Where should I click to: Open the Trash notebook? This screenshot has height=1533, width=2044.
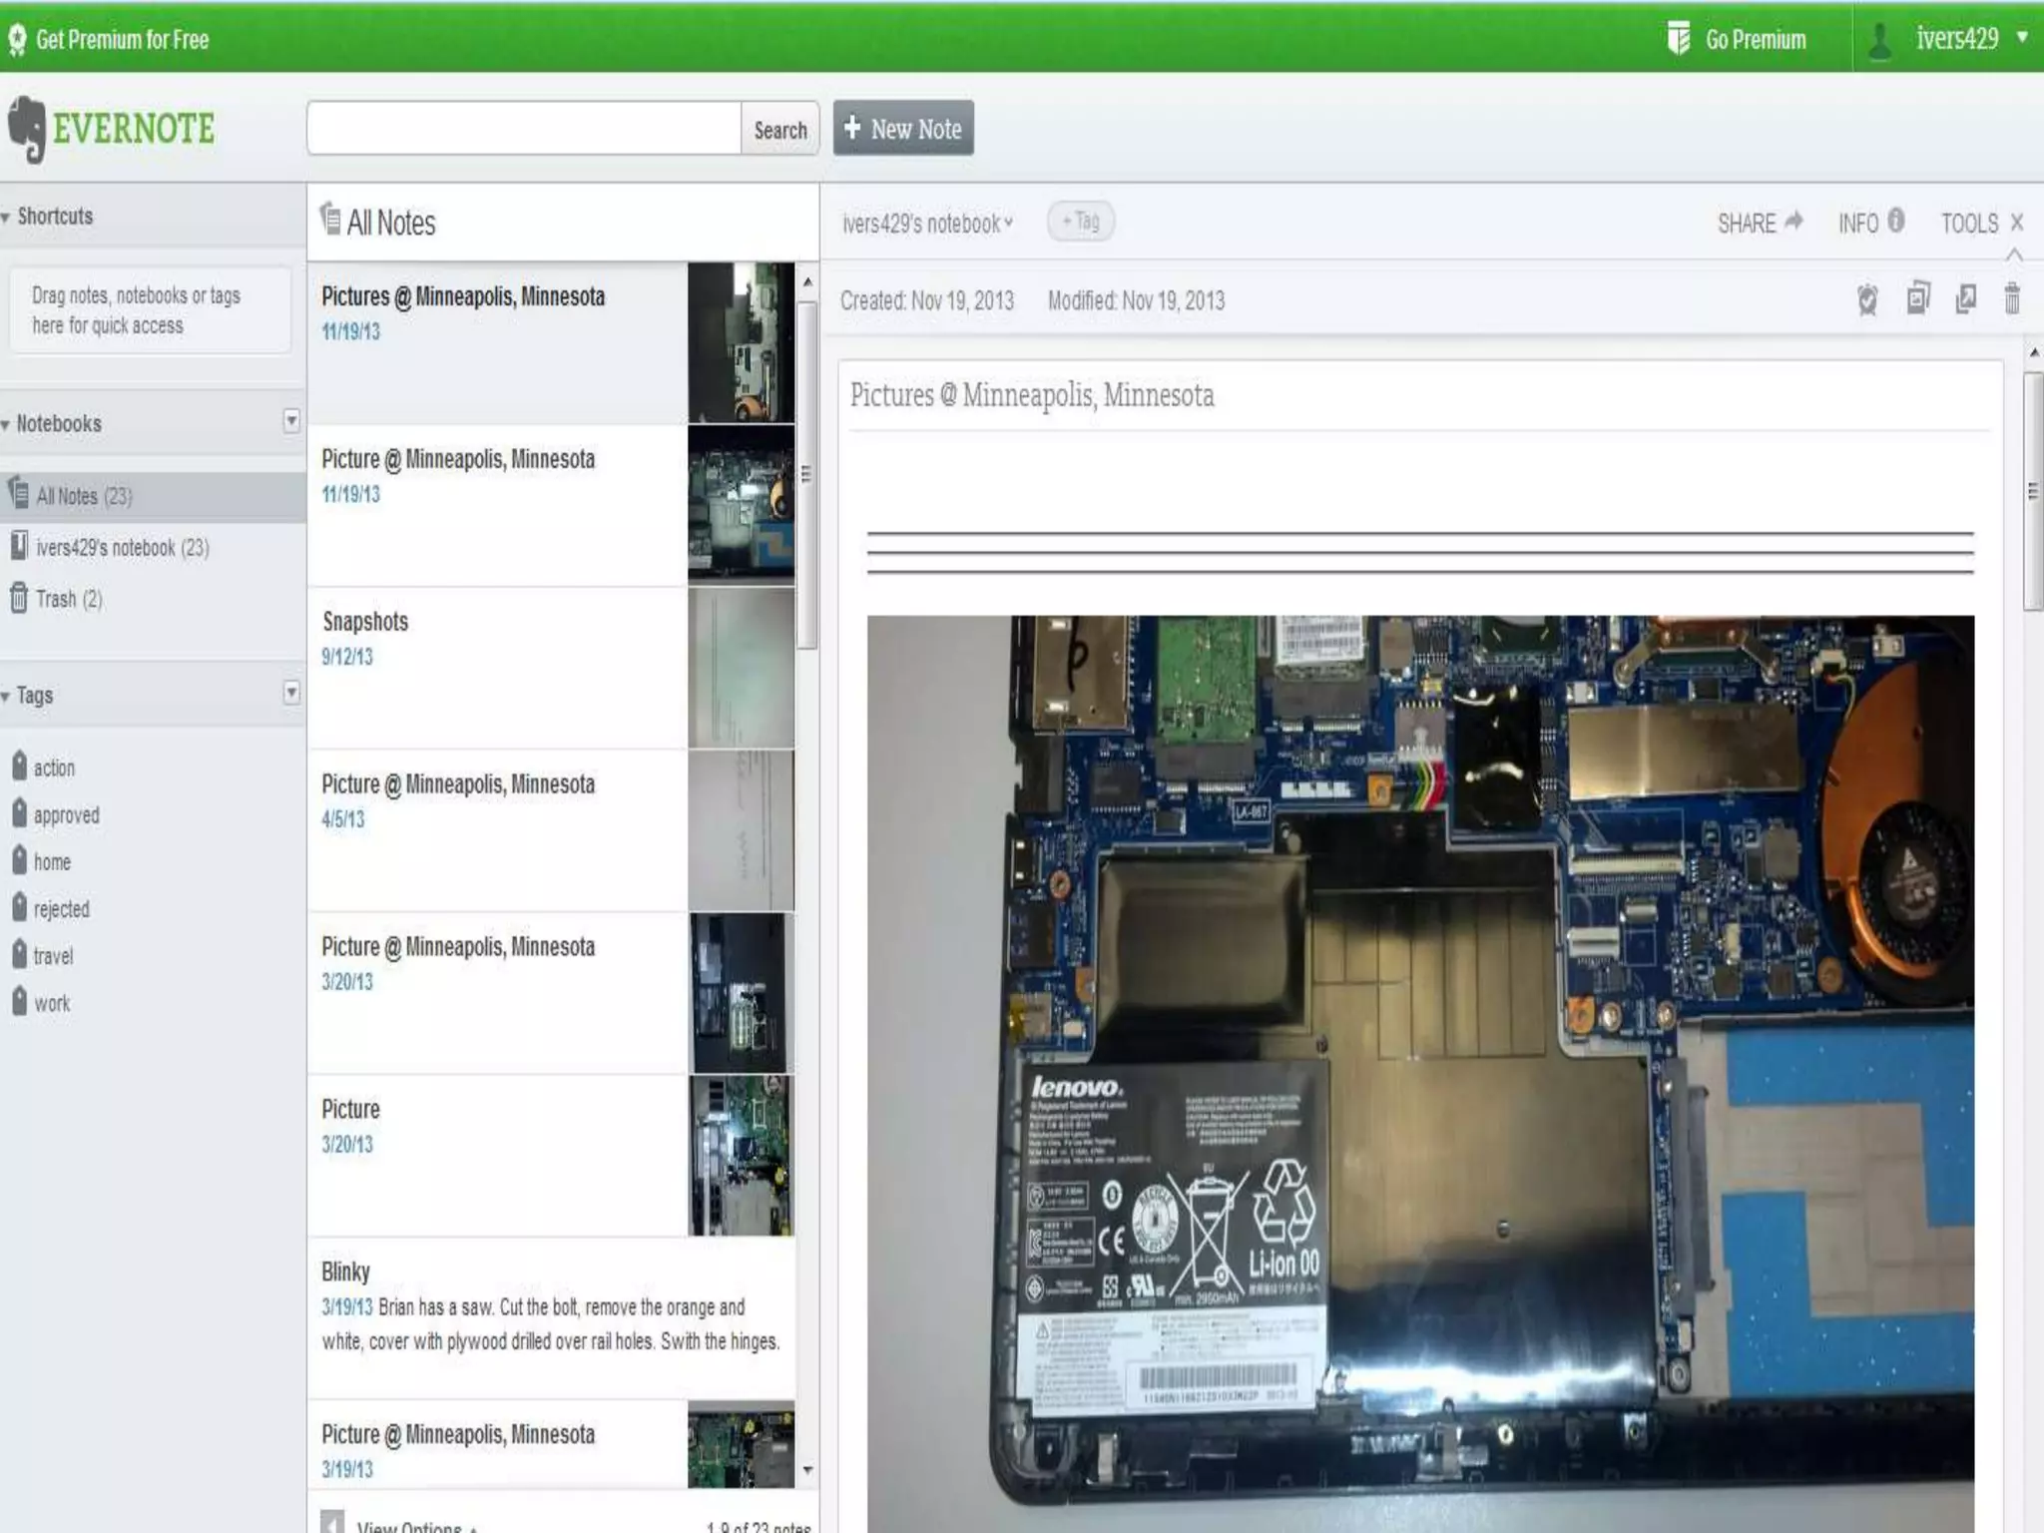(56, 599)
